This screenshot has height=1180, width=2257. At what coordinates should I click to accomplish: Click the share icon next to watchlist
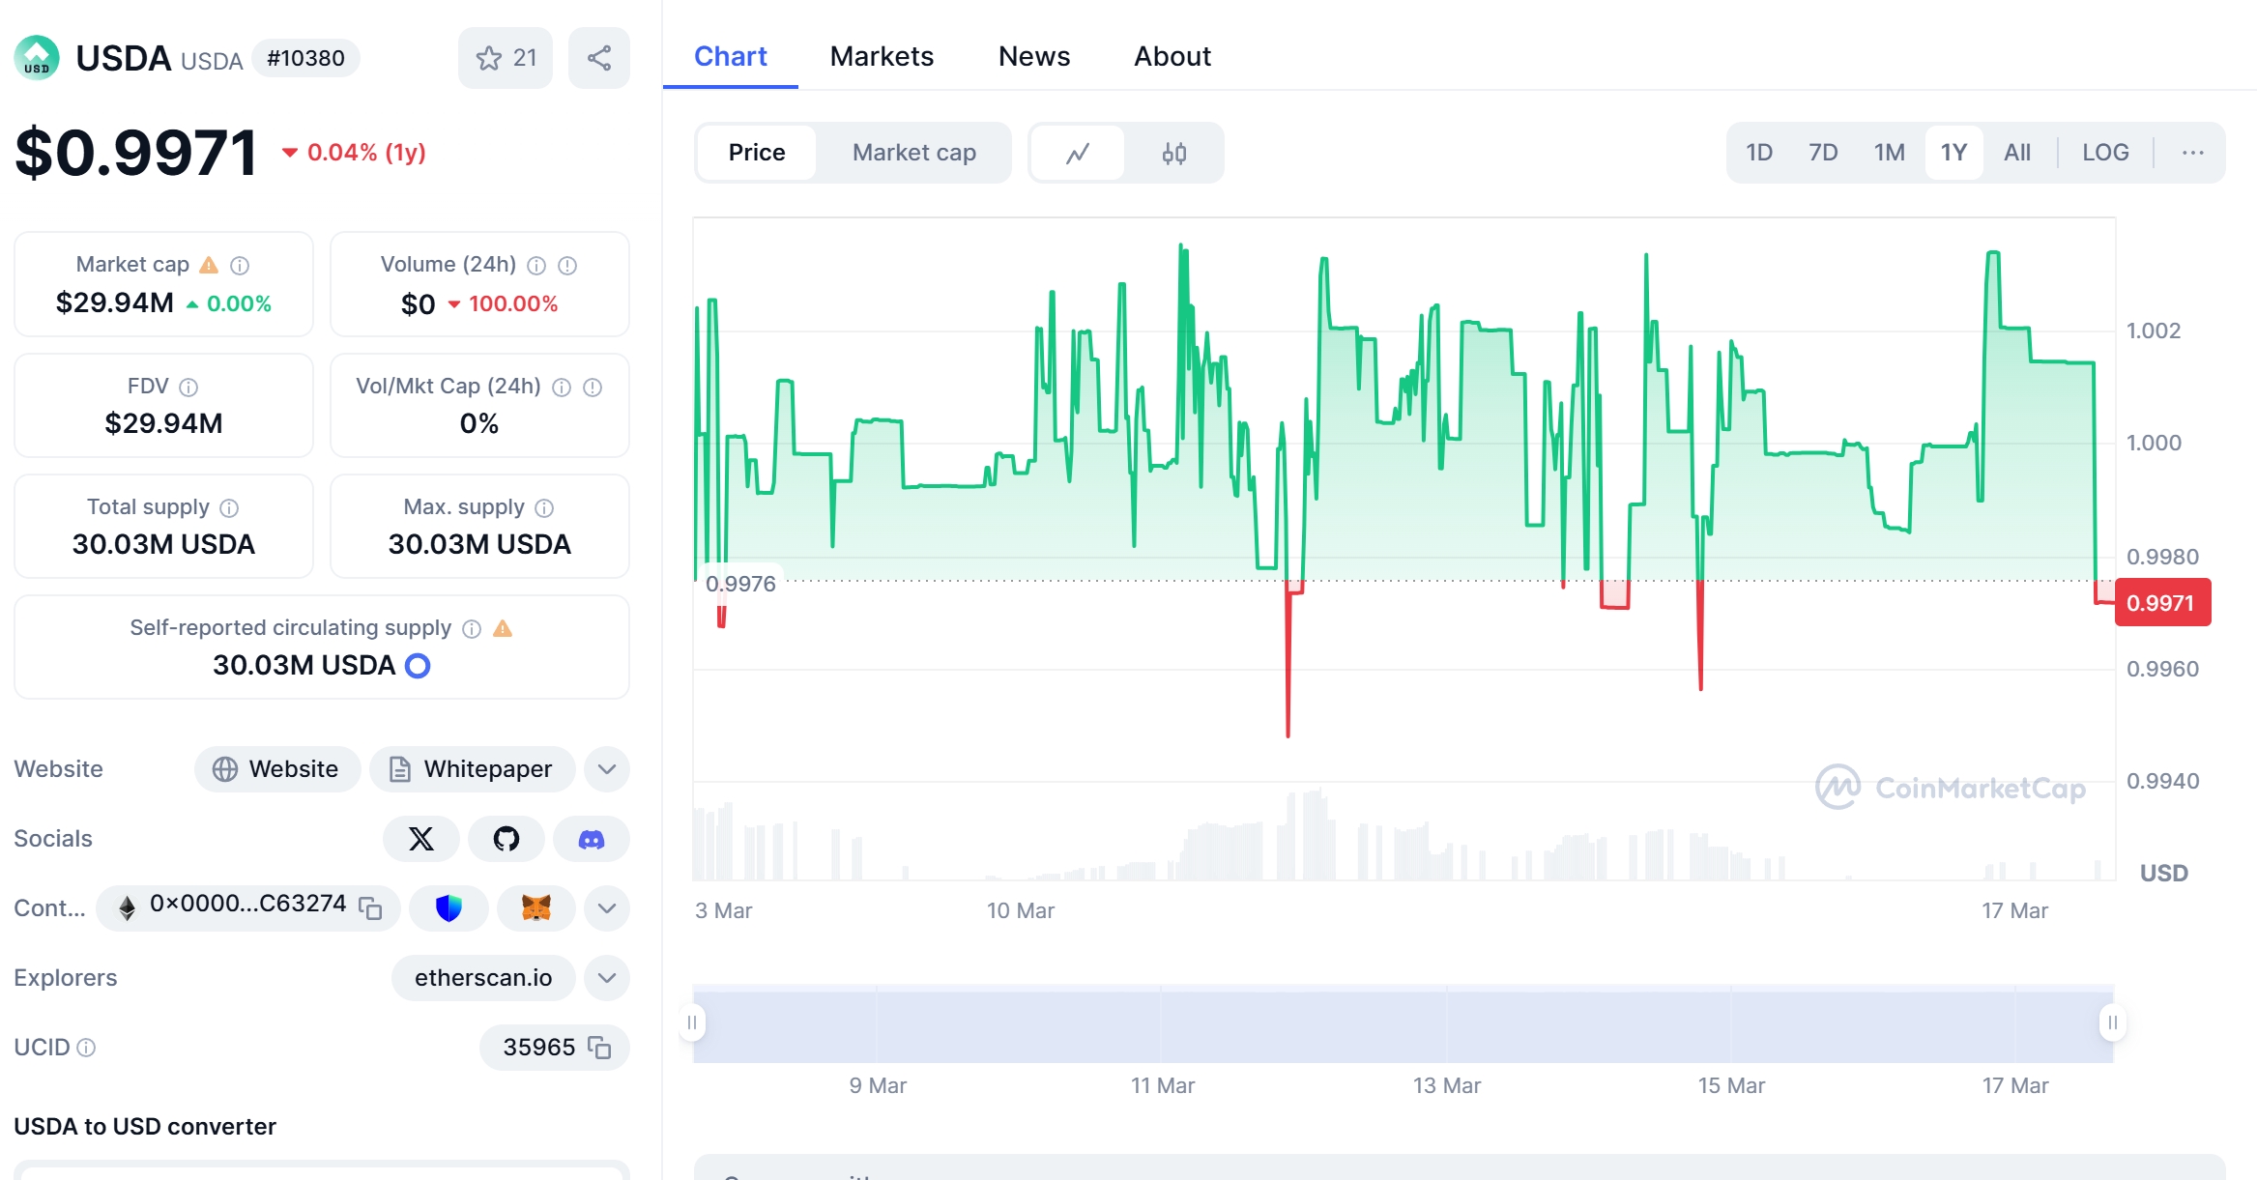point(599,58)
